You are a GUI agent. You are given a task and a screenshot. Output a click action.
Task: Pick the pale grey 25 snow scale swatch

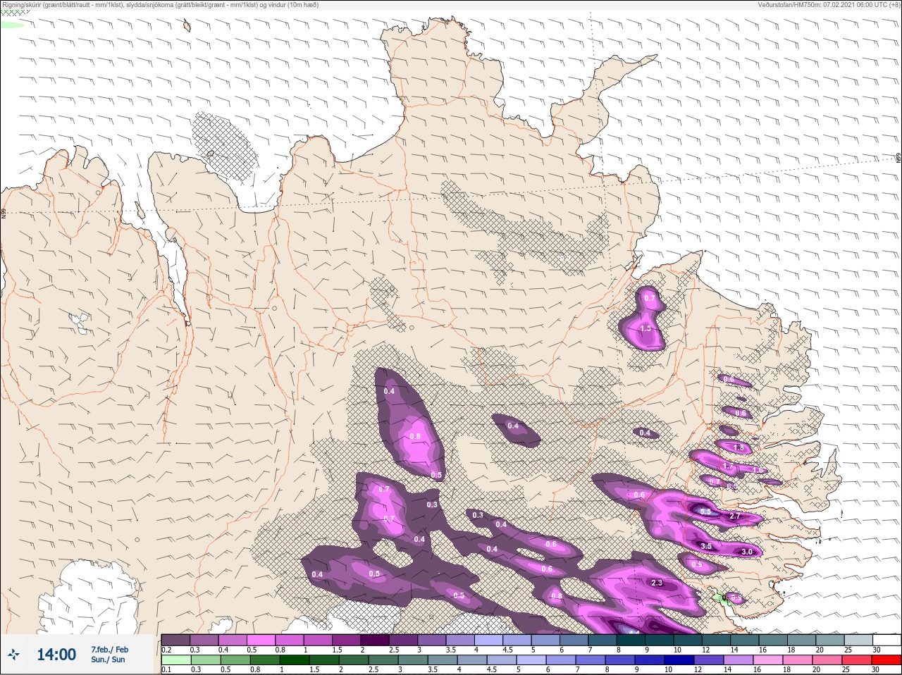coord(859,640)
